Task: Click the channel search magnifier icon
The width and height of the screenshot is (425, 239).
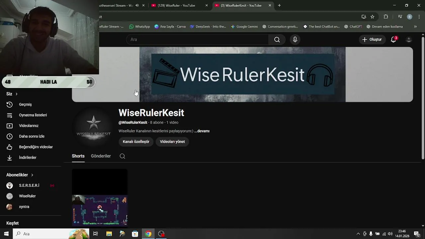Action: 123,156
